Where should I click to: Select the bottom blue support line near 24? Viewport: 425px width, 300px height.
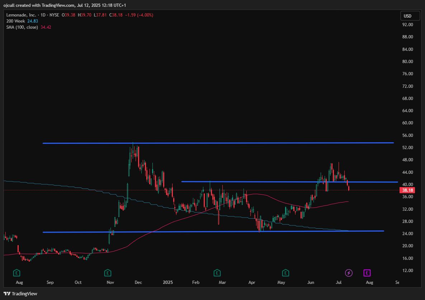[x=213, y=232]
